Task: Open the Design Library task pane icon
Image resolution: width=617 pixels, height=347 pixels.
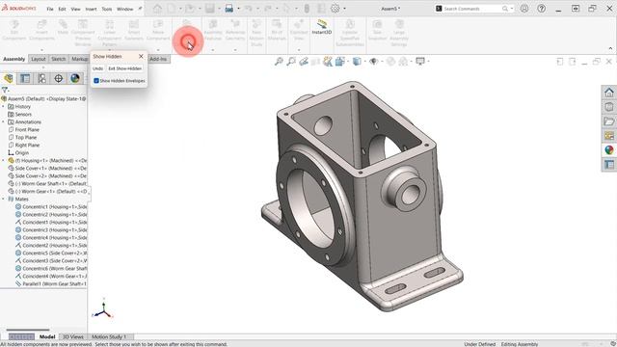Action: (609, 107)
